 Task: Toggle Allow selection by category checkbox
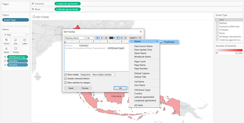(65, 82)
